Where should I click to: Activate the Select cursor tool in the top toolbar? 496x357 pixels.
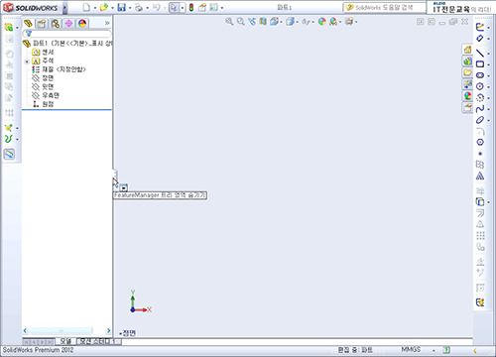pos(174,7)
